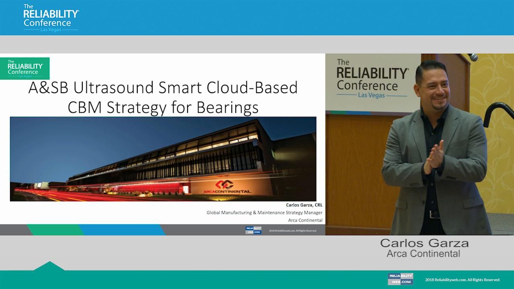Screen dimensions: 514x289
Task: Click the Reliabilityweb.com logo in bottom teal bar
Action: (400, 279)
